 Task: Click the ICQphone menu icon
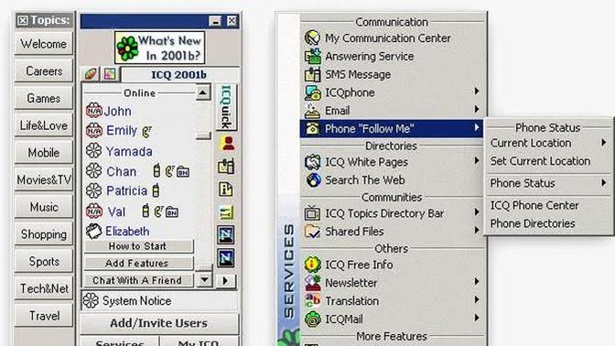pyautogui.click(x=313, y=92)
